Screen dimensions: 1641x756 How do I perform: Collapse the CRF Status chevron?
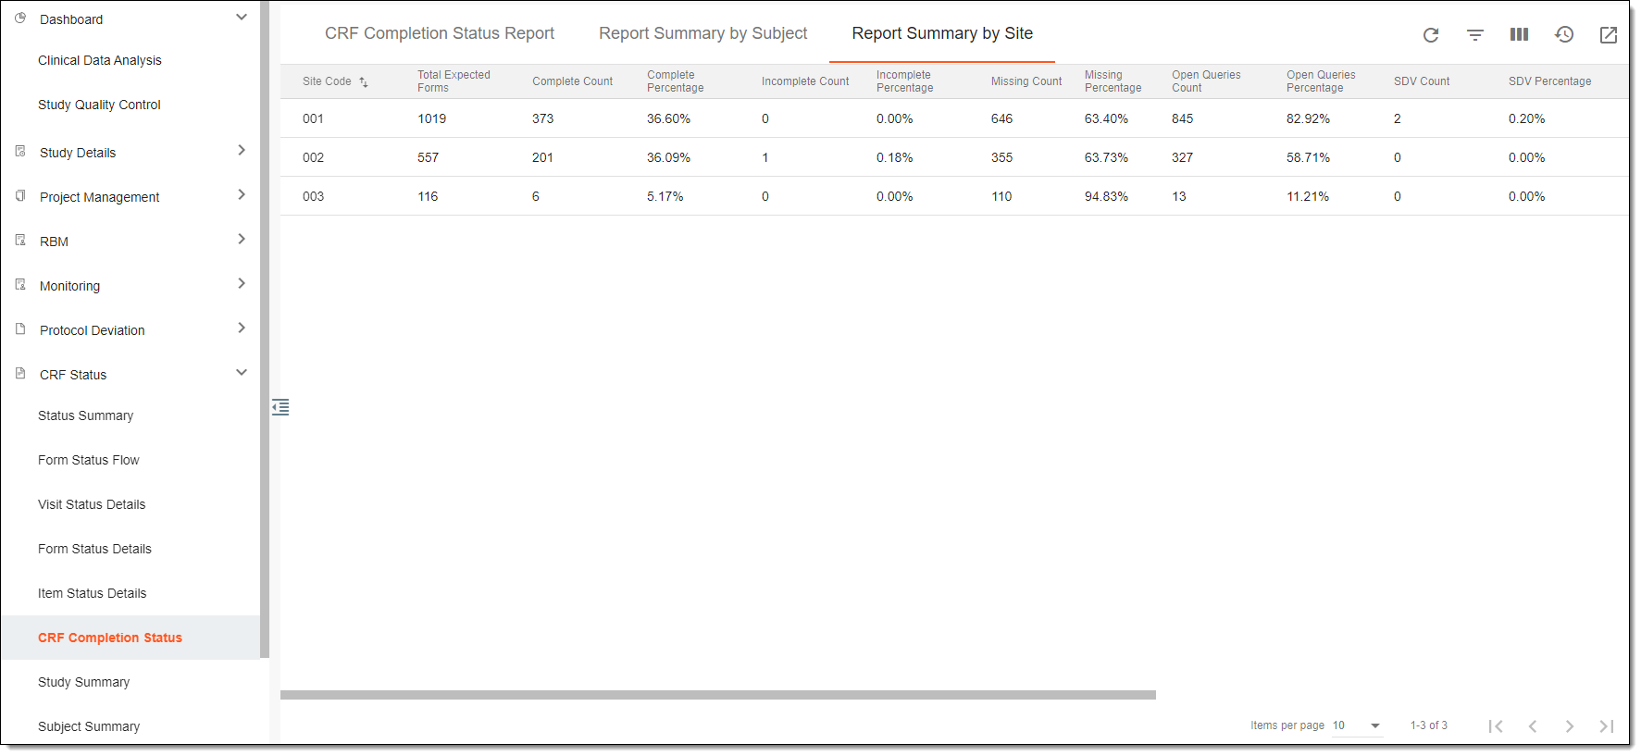click(x=242, y=372)
